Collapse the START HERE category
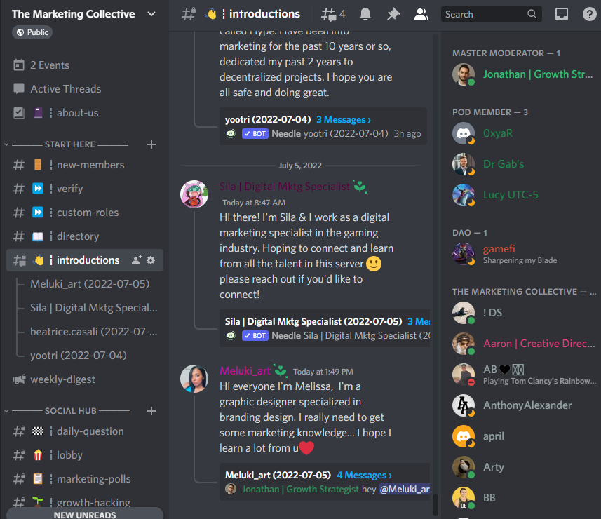Image resolution: width=601 pixels, height=519 pixels. coord(6,144)
